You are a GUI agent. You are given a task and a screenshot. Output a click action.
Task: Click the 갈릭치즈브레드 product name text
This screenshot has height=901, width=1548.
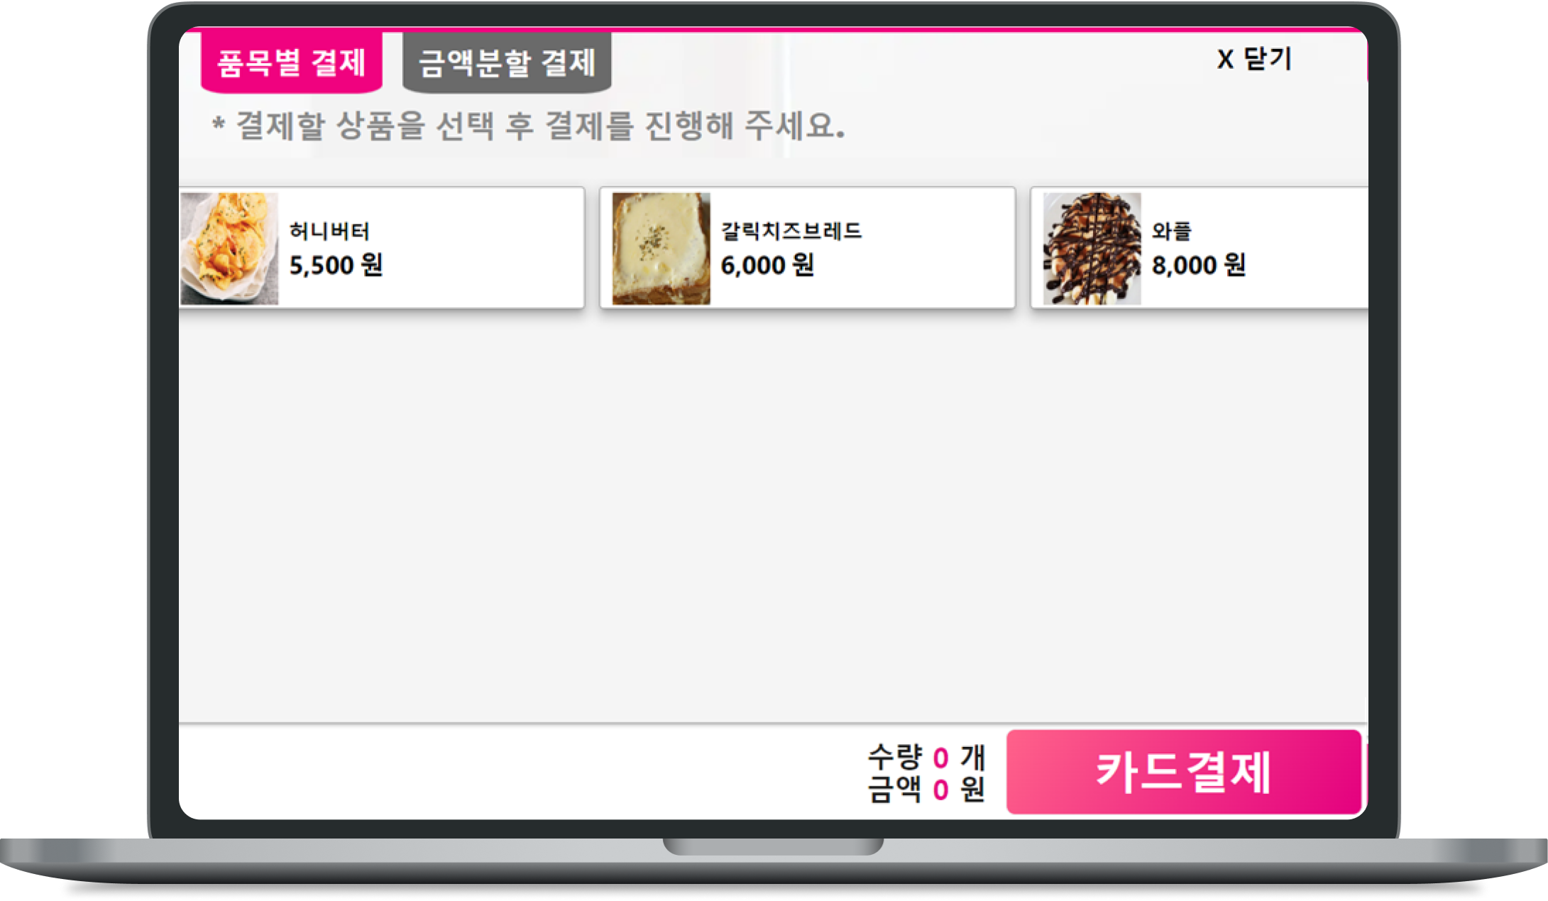[791, 231]
